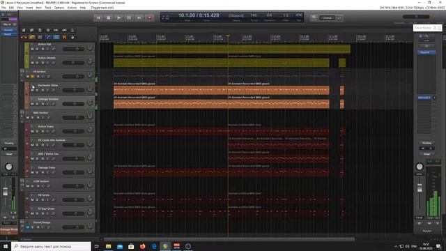Click the playrate value field
The width and height of the screenshot is (446, 251).
coord(286,15)
